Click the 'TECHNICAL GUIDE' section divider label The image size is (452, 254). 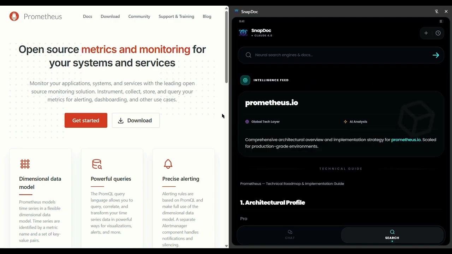pos(341,169)
